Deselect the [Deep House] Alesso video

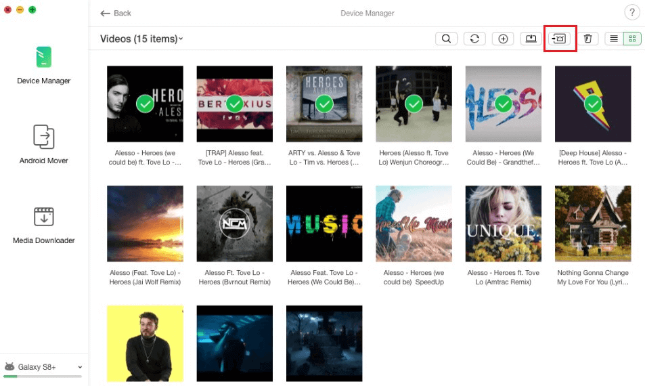click(x=593, y=104)
